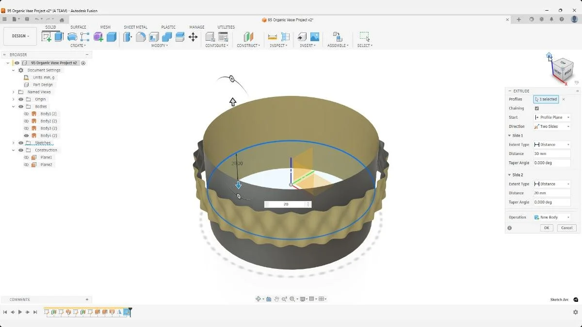The width and height of the screenshot is (582, 327).
Task: Disable the Chaining checkbox in Extrude dialog
Action: [x=536, y=108]
